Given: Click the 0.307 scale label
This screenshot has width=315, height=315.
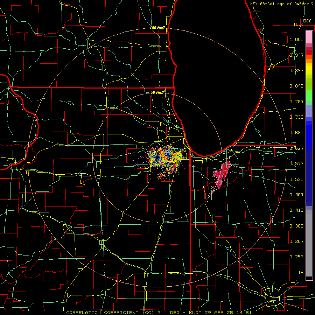Looking at the screenshot, I should tap(296, 241).
